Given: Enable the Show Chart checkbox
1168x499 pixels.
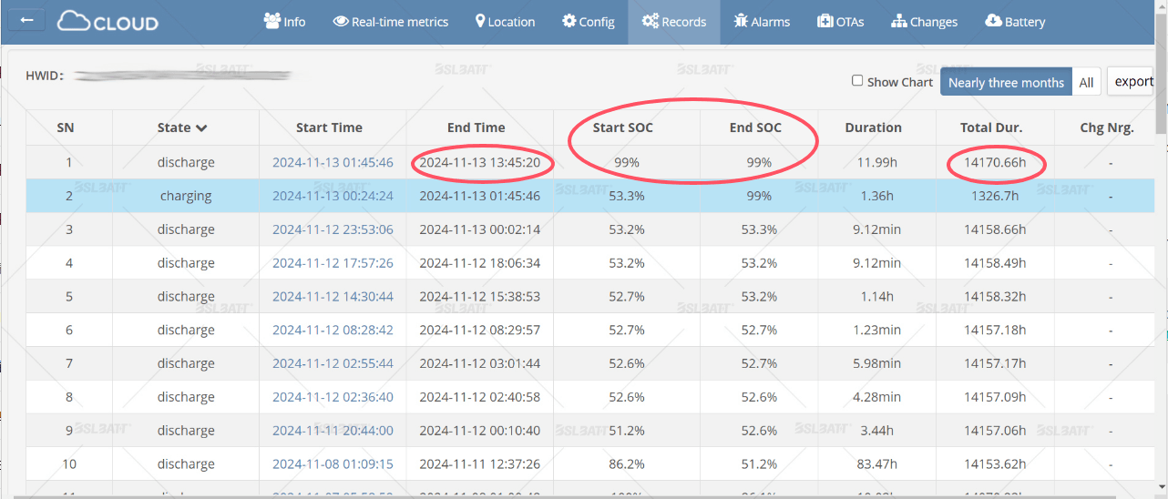Looking at the screenshot, I should (857, 81).
